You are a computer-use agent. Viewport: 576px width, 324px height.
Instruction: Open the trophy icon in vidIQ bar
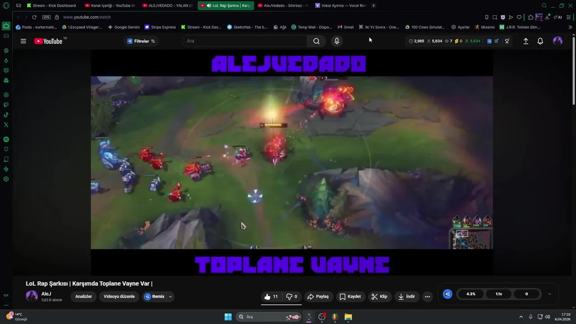point(507,41)
